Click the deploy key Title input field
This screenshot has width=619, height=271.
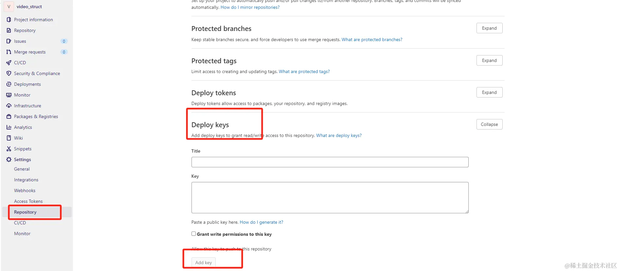[329, 162]
